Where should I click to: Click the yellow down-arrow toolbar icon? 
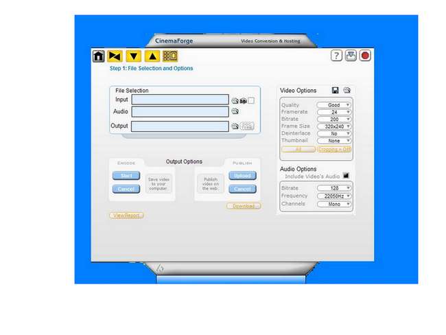[134, 56]
